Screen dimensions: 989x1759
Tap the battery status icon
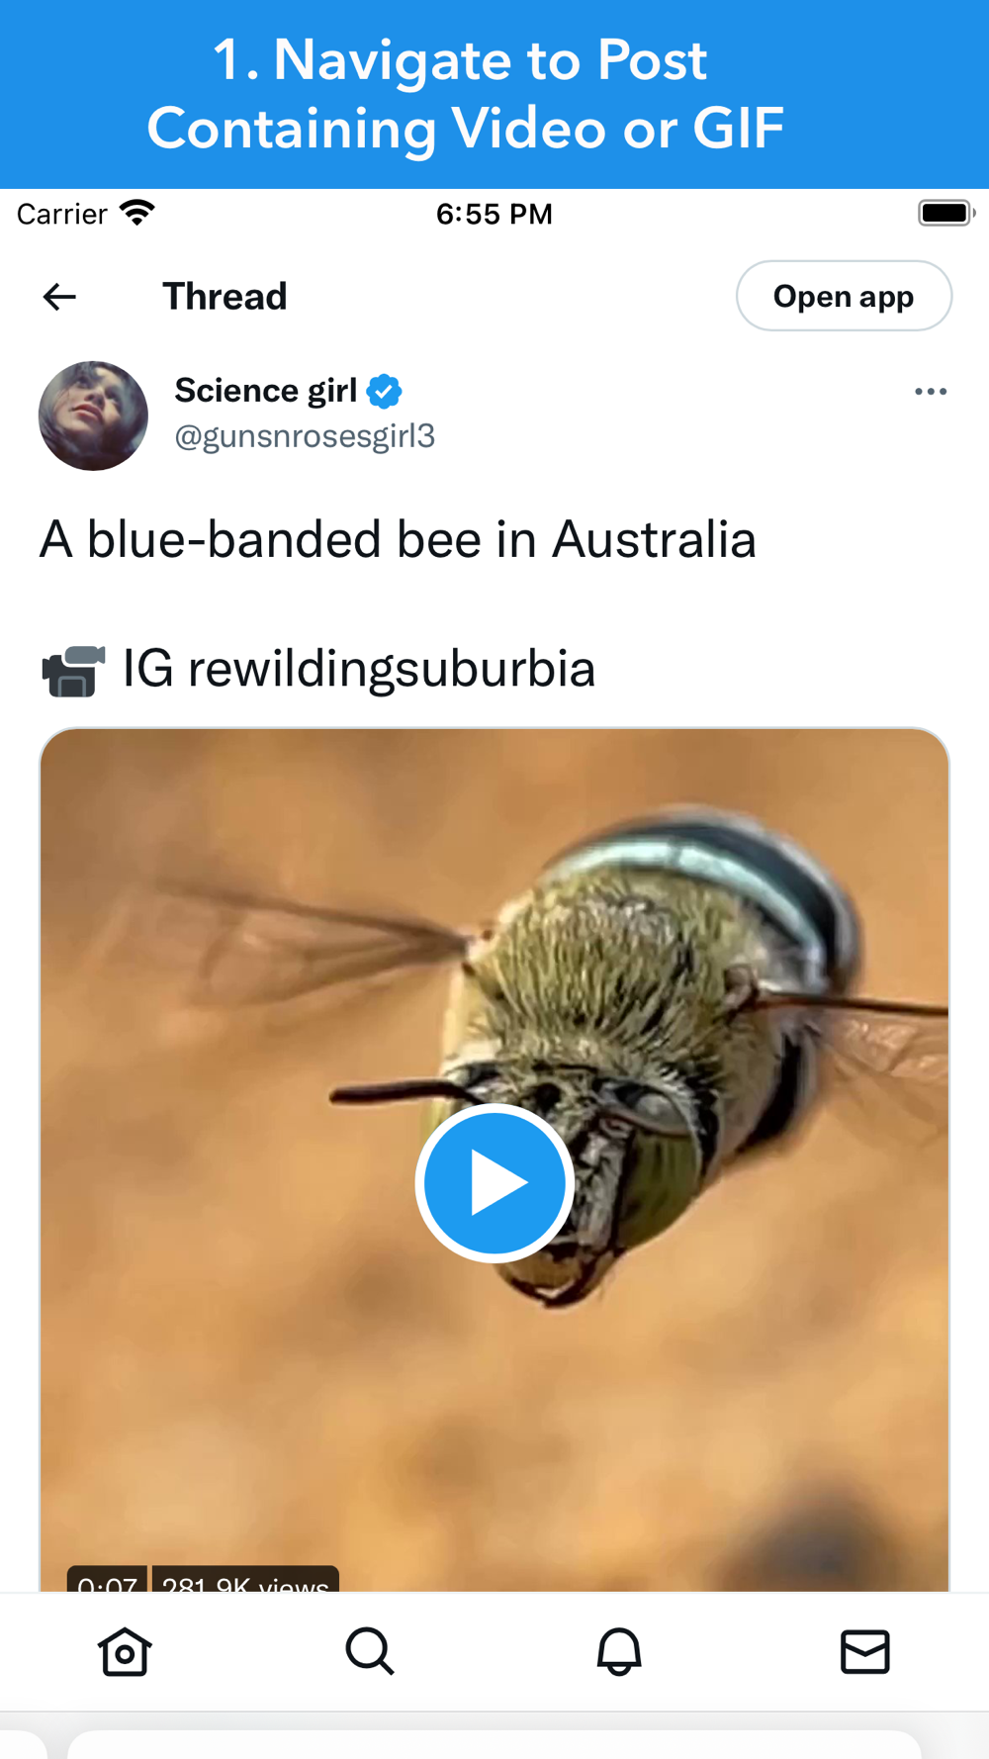pos(946,213)
